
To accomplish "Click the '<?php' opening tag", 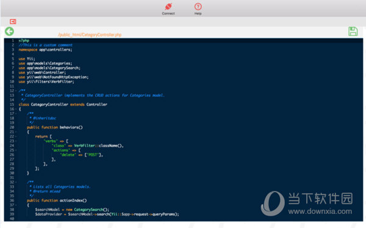I will point(24,40).
